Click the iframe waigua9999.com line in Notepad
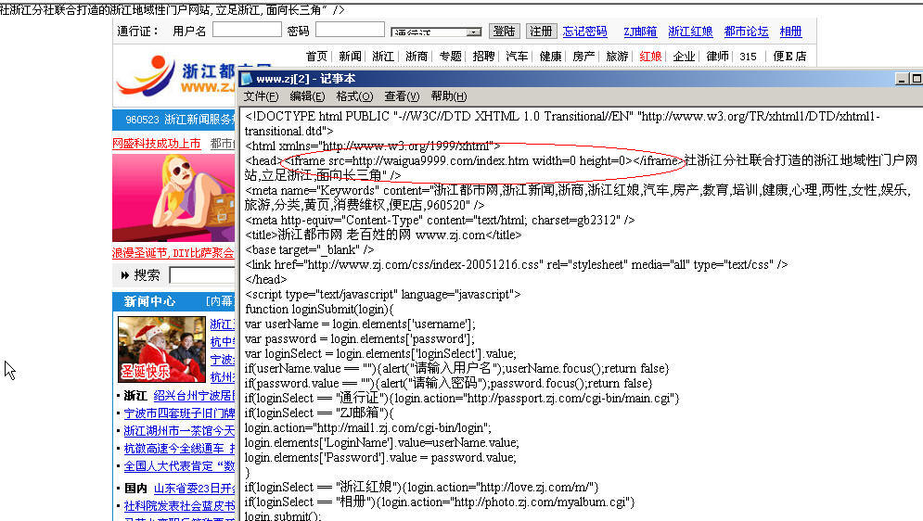The width and height of the screenshot is (923, 521). point(482,160)
